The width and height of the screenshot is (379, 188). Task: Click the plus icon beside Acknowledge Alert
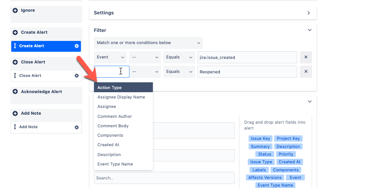(x=15, y=92)
